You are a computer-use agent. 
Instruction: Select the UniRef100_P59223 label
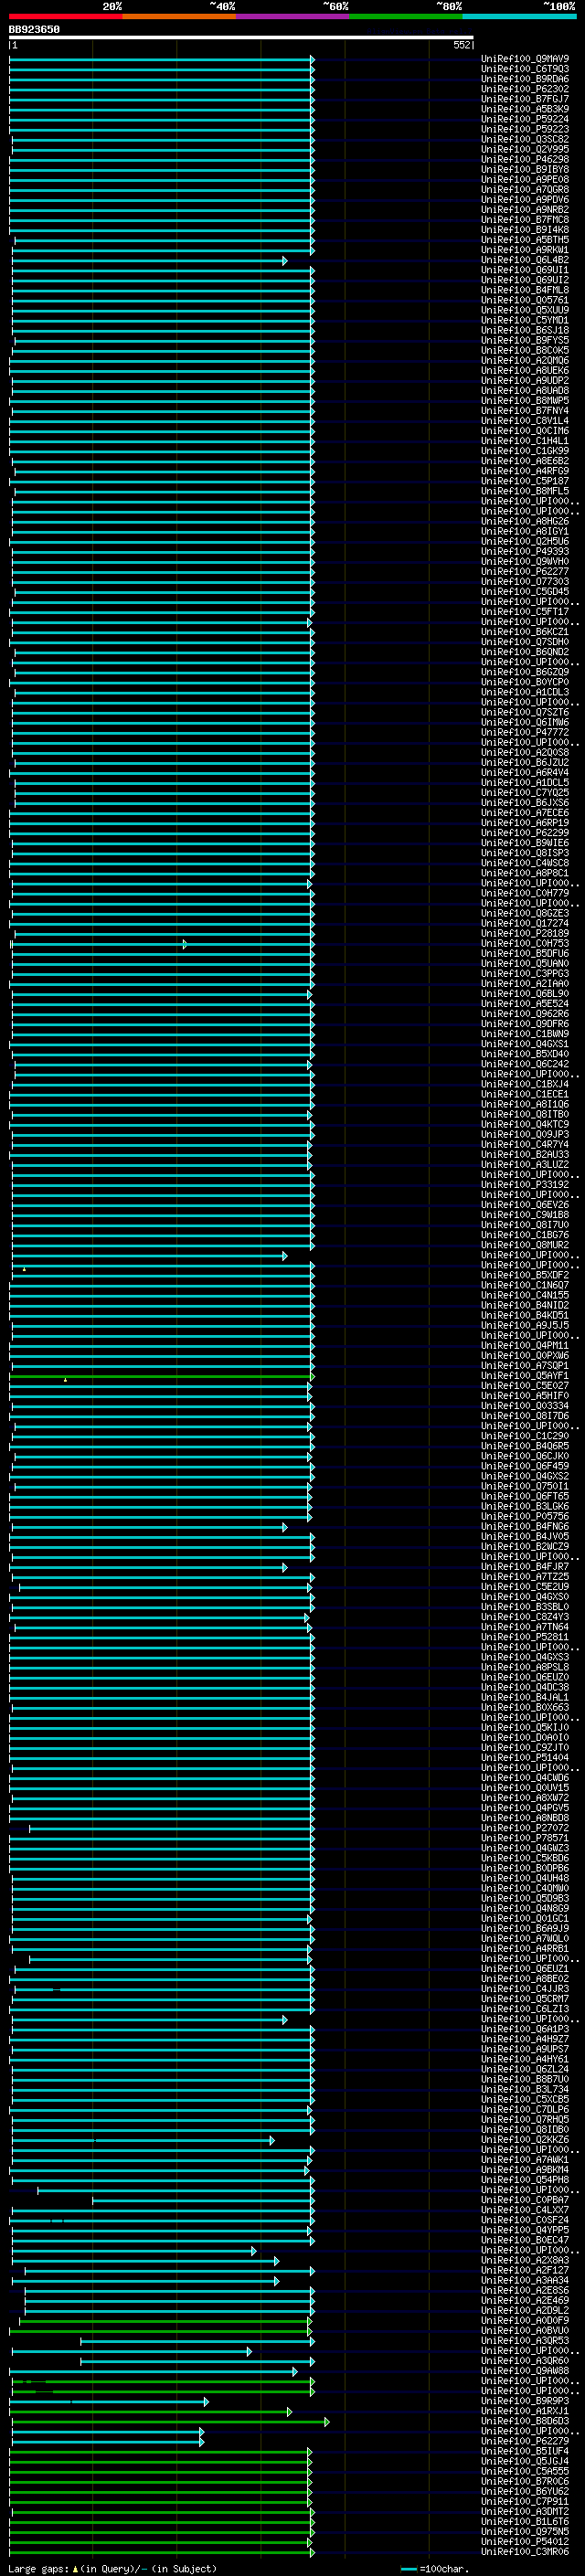coord(525,129)
